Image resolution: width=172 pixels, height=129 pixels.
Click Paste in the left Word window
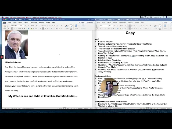(x=5, y=27)
